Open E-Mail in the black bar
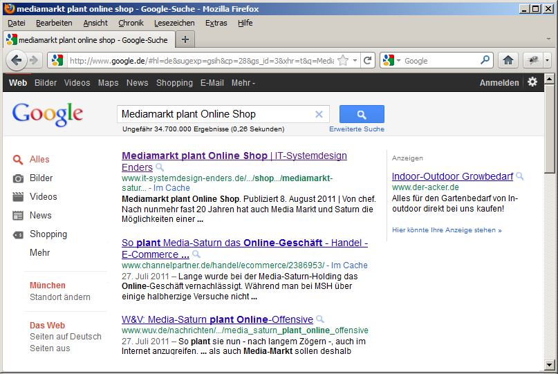This screenshot has height=374, width=558. point(212,82)
